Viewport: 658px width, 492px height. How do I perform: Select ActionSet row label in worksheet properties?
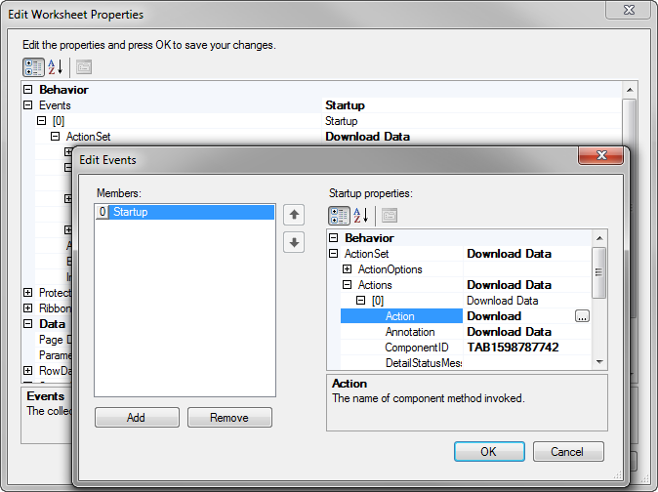[x=88, y=137]
